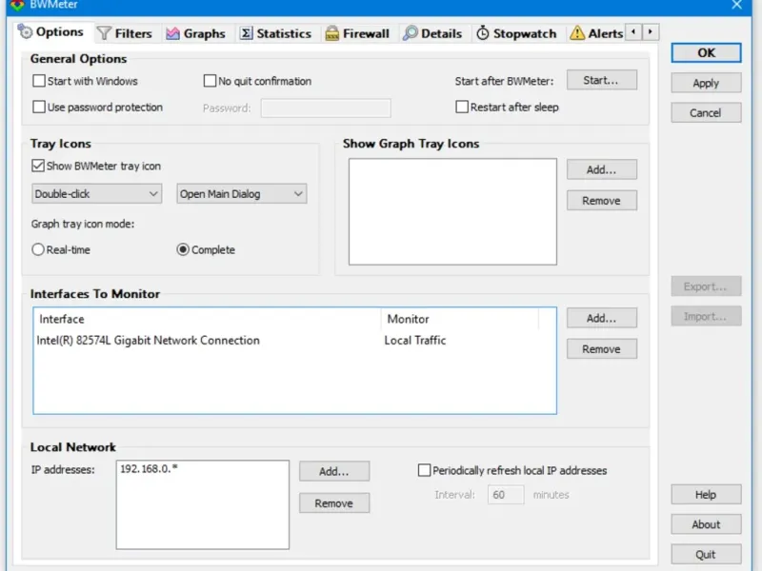Check No quit confirmation

[210, 81]
